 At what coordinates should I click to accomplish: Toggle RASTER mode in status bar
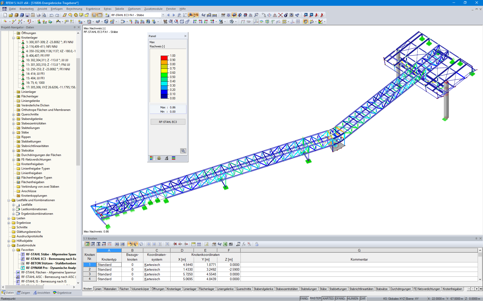point(315,298)
